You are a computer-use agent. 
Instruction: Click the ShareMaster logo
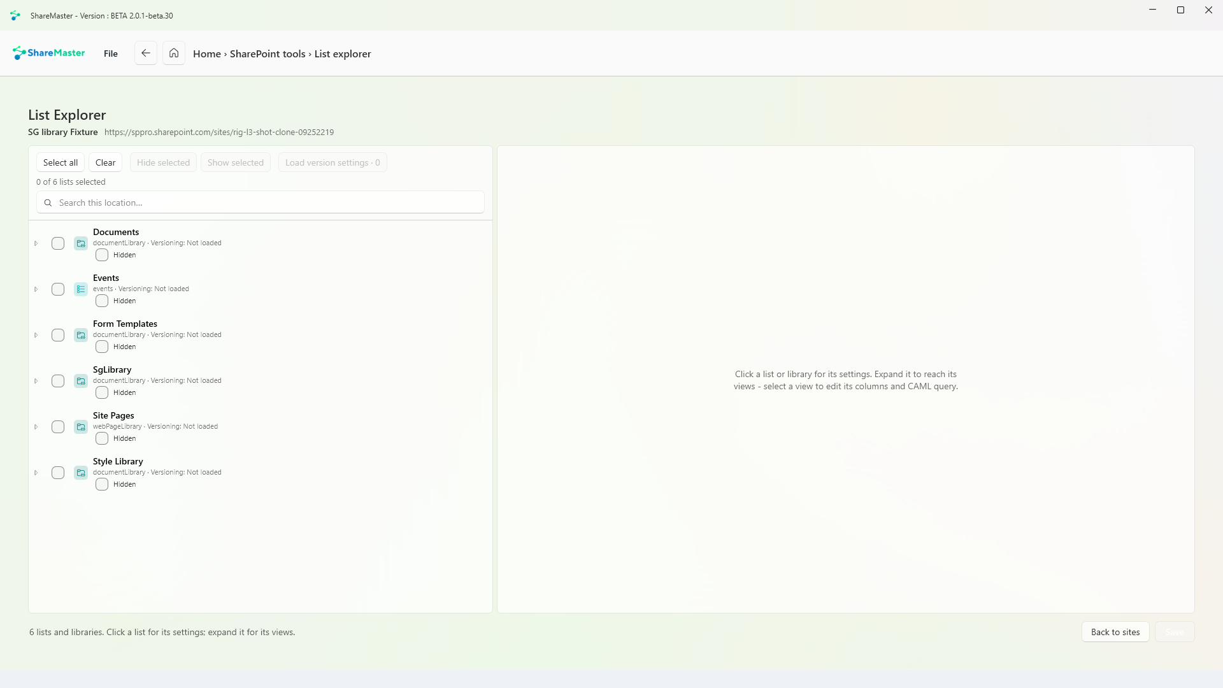pos(48,53)
